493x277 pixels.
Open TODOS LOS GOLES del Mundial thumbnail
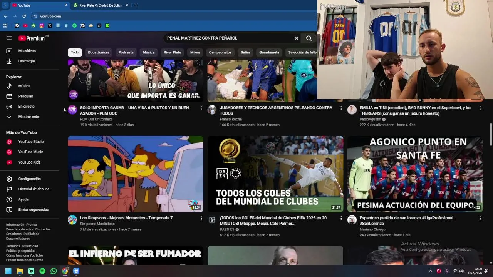[x=275, y=174]
